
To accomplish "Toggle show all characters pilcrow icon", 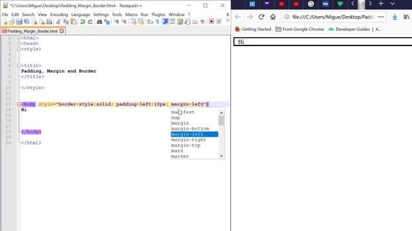I will [157, 22].
